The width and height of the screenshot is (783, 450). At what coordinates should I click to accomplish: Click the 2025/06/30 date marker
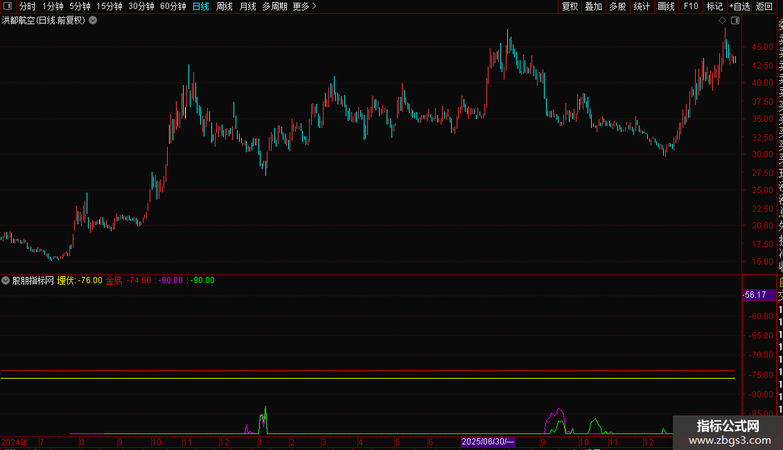click(x=488, y=442)
